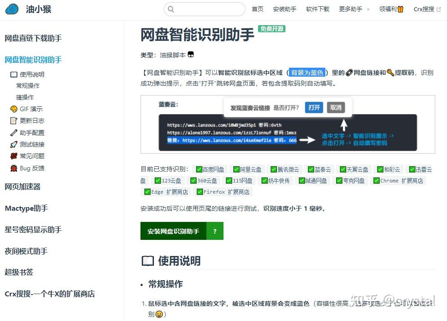Click the gift icon next to 领福利
447x321 pixels.
click(x=401, y=9)
